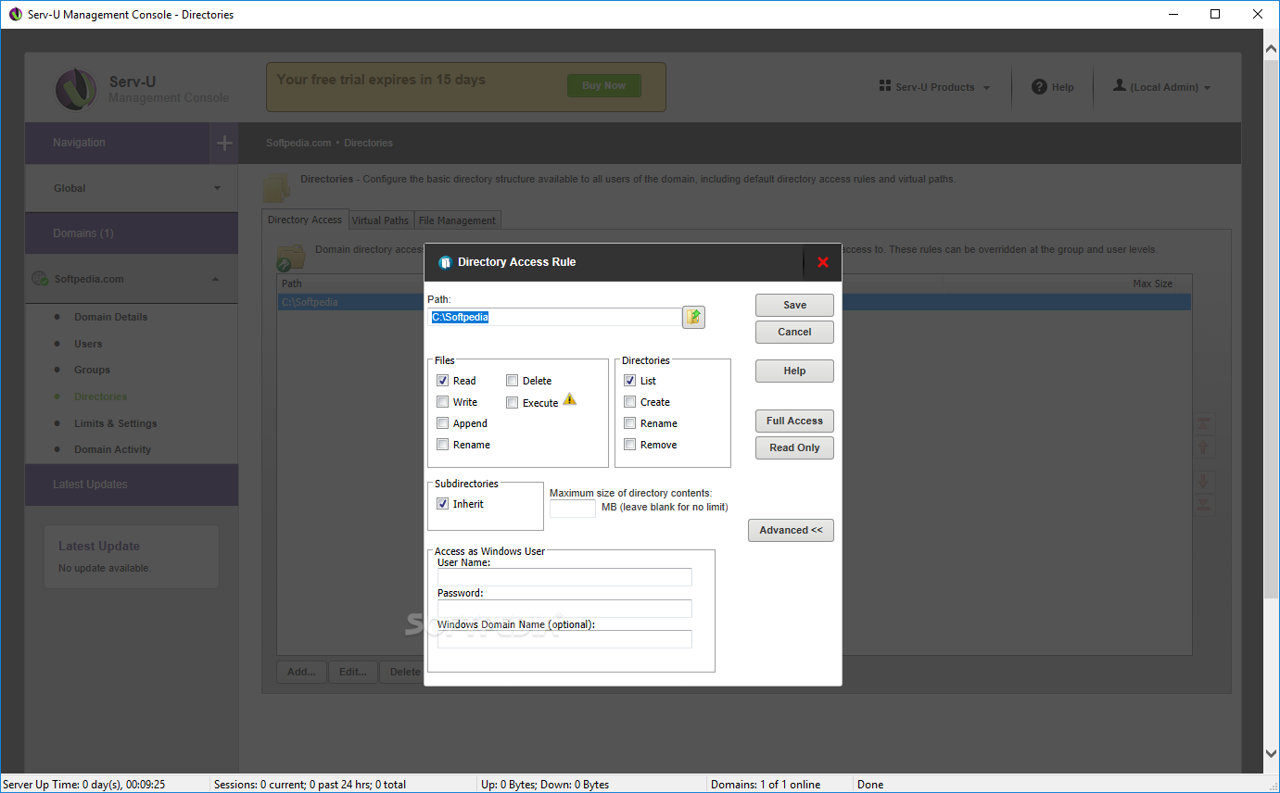The width and height of the screenshot is (1280, 793).
Task: Open Groups in sidebar
Action: click(x=93, y=370)
